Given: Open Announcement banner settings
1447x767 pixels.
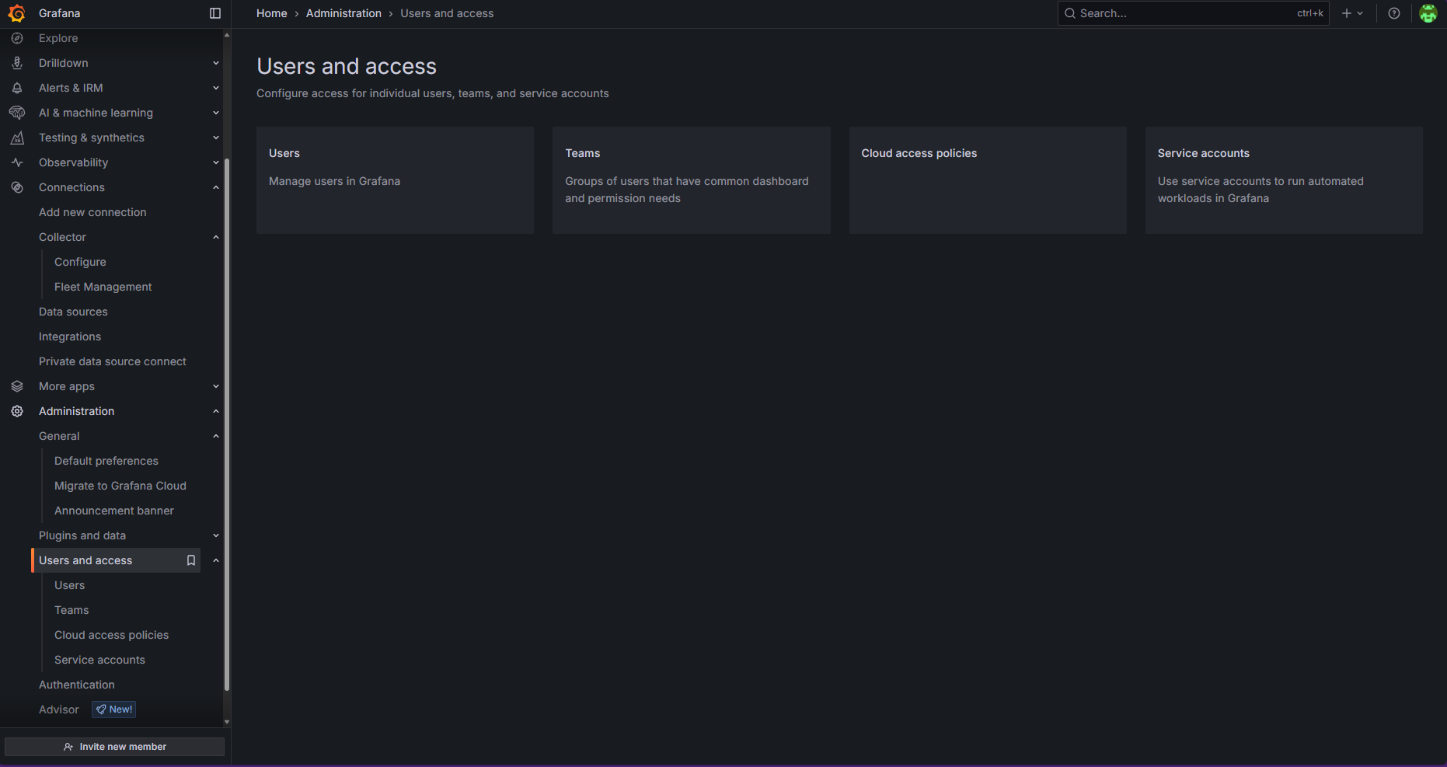Looking at the screenshot, I should 114,511.
